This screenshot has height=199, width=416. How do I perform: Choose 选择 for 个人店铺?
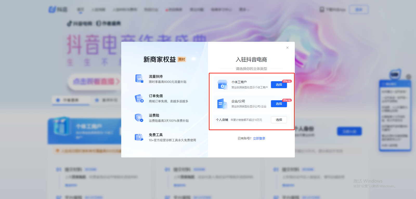(279, 120)
